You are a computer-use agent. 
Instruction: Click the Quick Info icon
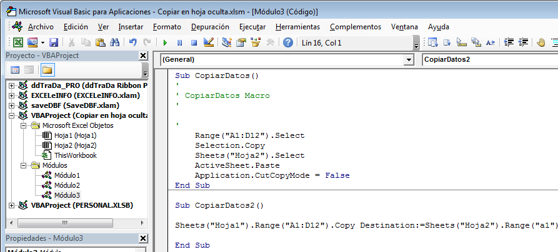[x=462, y=42]
